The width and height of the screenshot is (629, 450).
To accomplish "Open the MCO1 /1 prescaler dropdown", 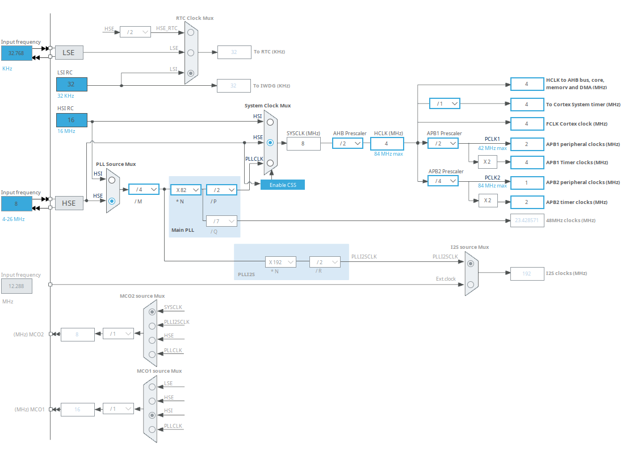I will coord(118,409).
